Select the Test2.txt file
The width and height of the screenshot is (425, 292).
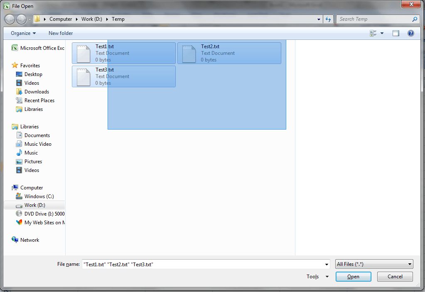click(228, 53)
